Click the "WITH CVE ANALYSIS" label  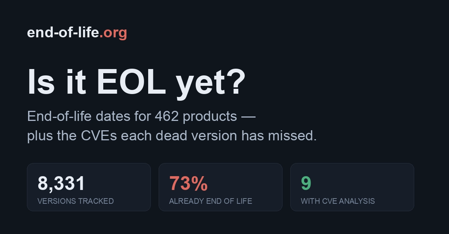pyautogui.click(x=338, y=201)
